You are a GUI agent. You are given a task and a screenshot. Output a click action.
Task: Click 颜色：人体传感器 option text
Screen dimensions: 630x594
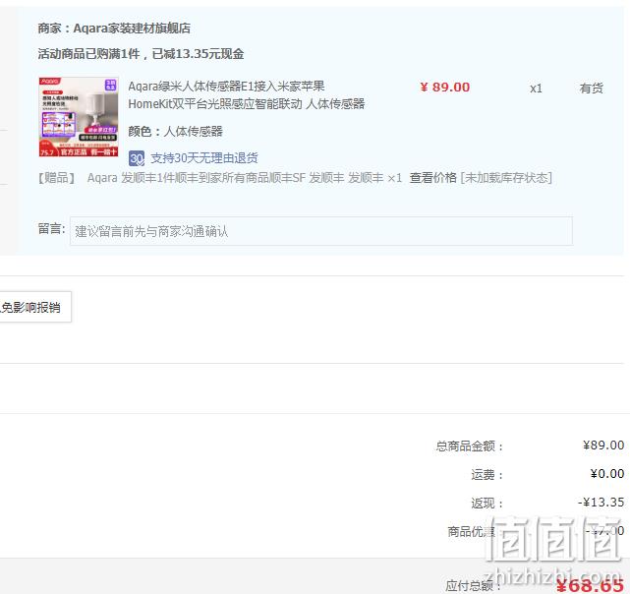[x=175, y=131]
